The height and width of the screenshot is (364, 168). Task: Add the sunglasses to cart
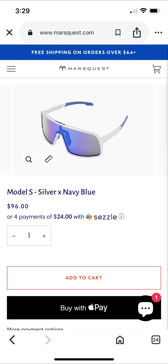pyautogui.click(x=84, y=278)
